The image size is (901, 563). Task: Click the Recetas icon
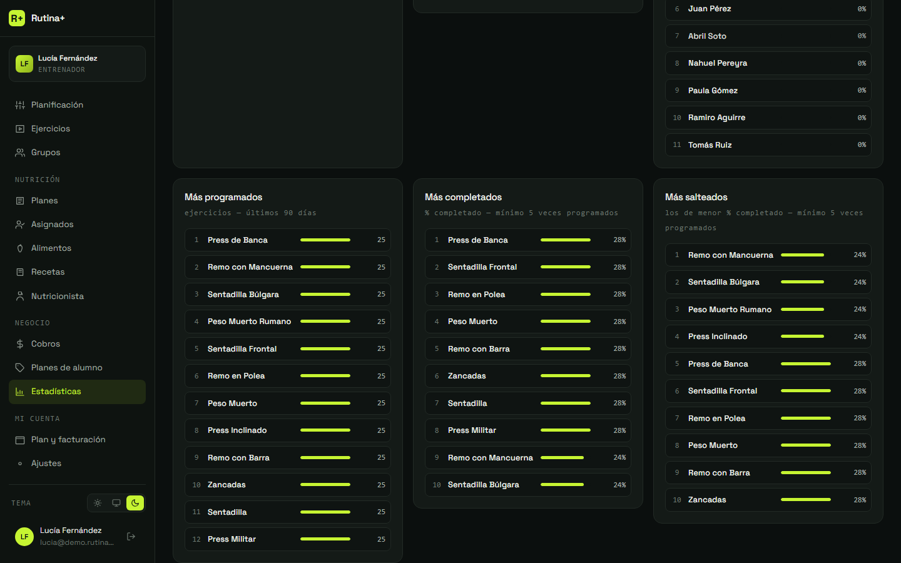(20, 272)
